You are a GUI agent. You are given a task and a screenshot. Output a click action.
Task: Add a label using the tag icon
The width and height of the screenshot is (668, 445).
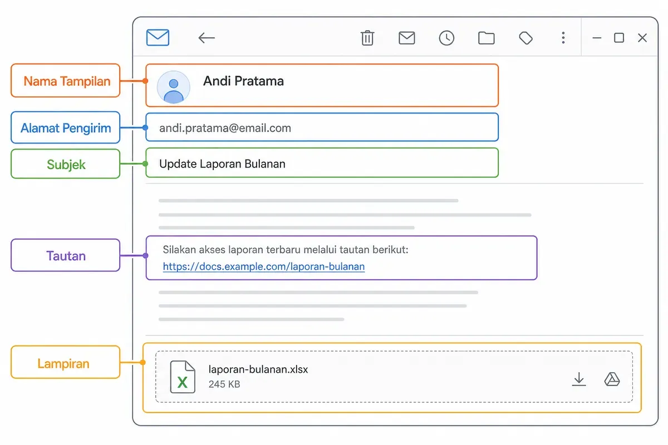coord(525,38)
